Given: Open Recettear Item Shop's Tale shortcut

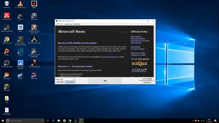Looking at the screenshot, I should [34, 29].
